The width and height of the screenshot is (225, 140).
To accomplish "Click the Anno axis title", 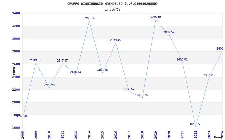I will (x=218, y=137).
